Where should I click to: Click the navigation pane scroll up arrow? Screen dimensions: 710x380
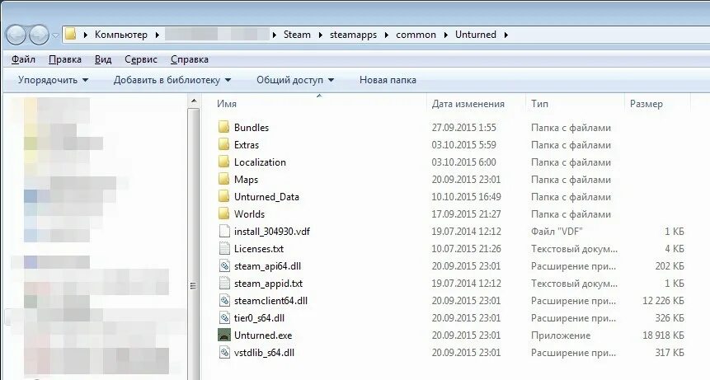(193, 101)
